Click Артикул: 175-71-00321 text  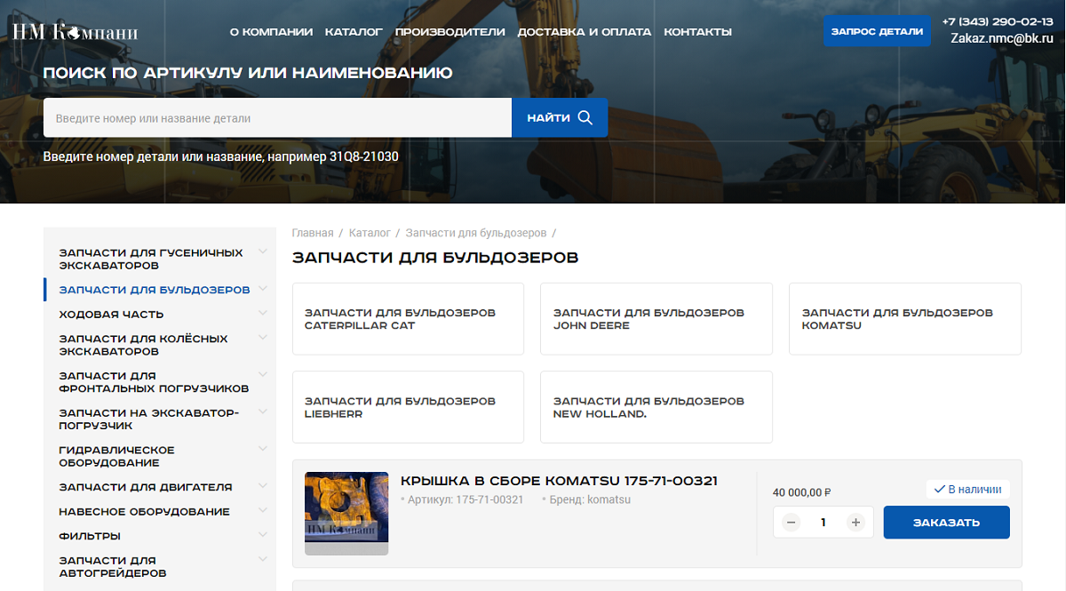(x=465, y=499)
